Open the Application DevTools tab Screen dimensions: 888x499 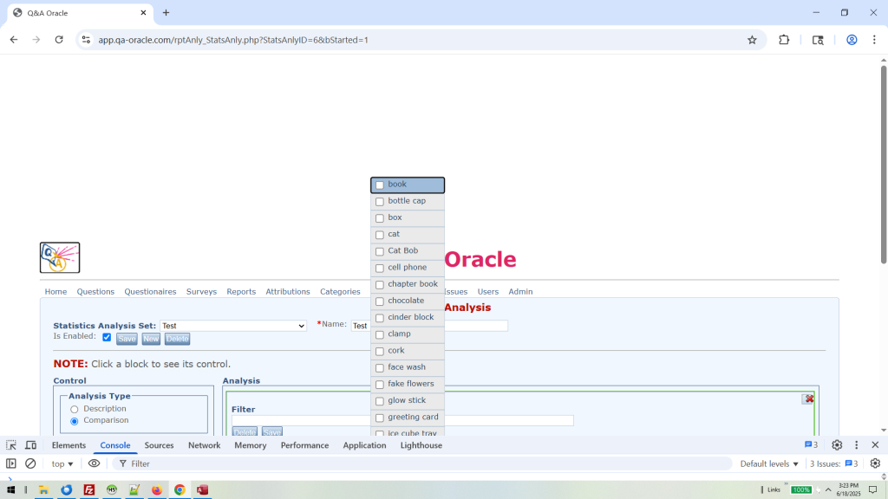pos(364,445)
